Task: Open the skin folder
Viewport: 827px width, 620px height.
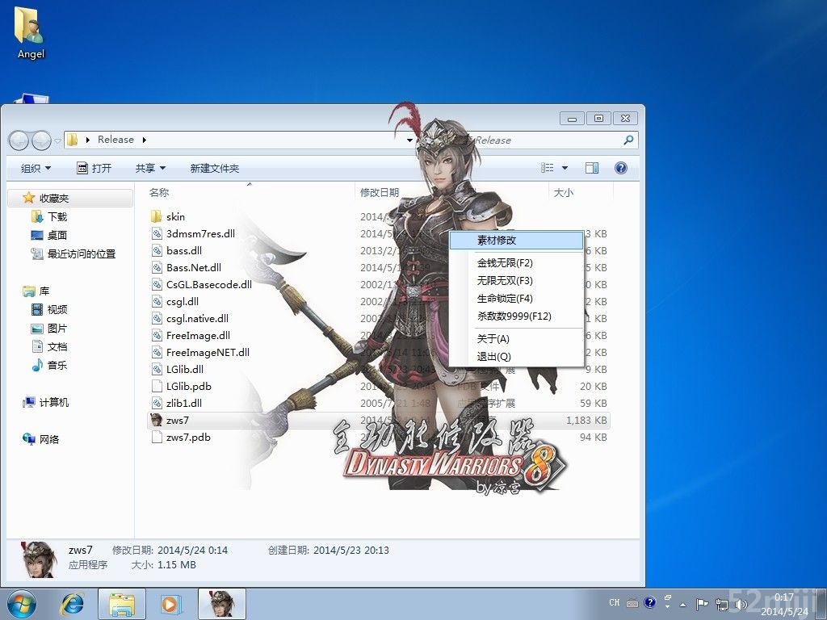Action: pos(175,216)
